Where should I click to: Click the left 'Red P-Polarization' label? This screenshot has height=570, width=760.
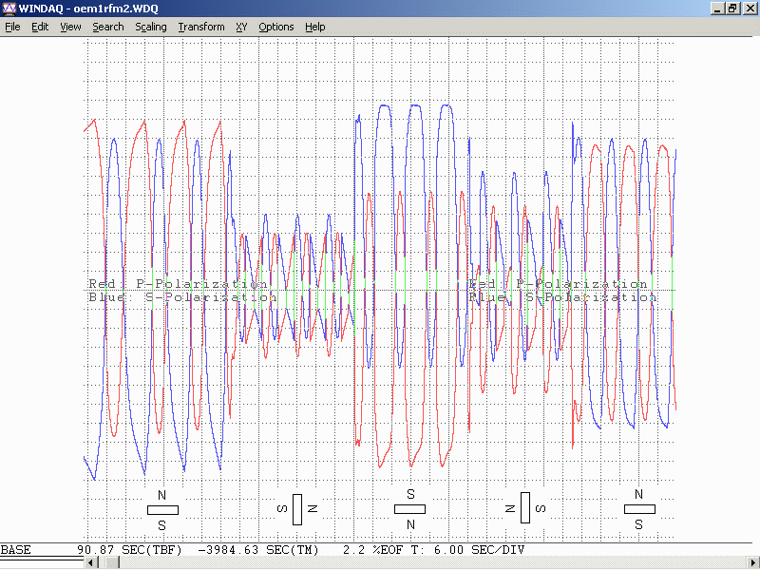coord(178,284)
